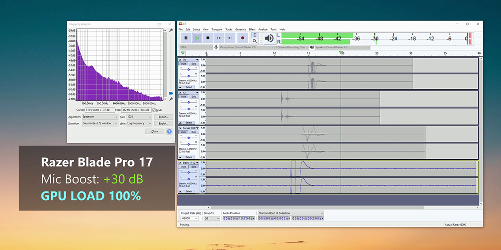
Task: Click the green Play button
Action: [x=197, y=38]
